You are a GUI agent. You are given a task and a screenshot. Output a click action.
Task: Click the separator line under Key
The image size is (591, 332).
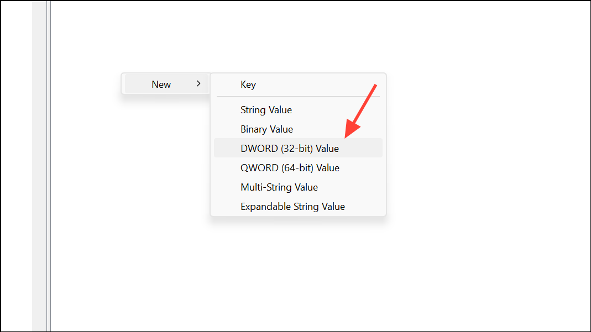pos(298,97)
